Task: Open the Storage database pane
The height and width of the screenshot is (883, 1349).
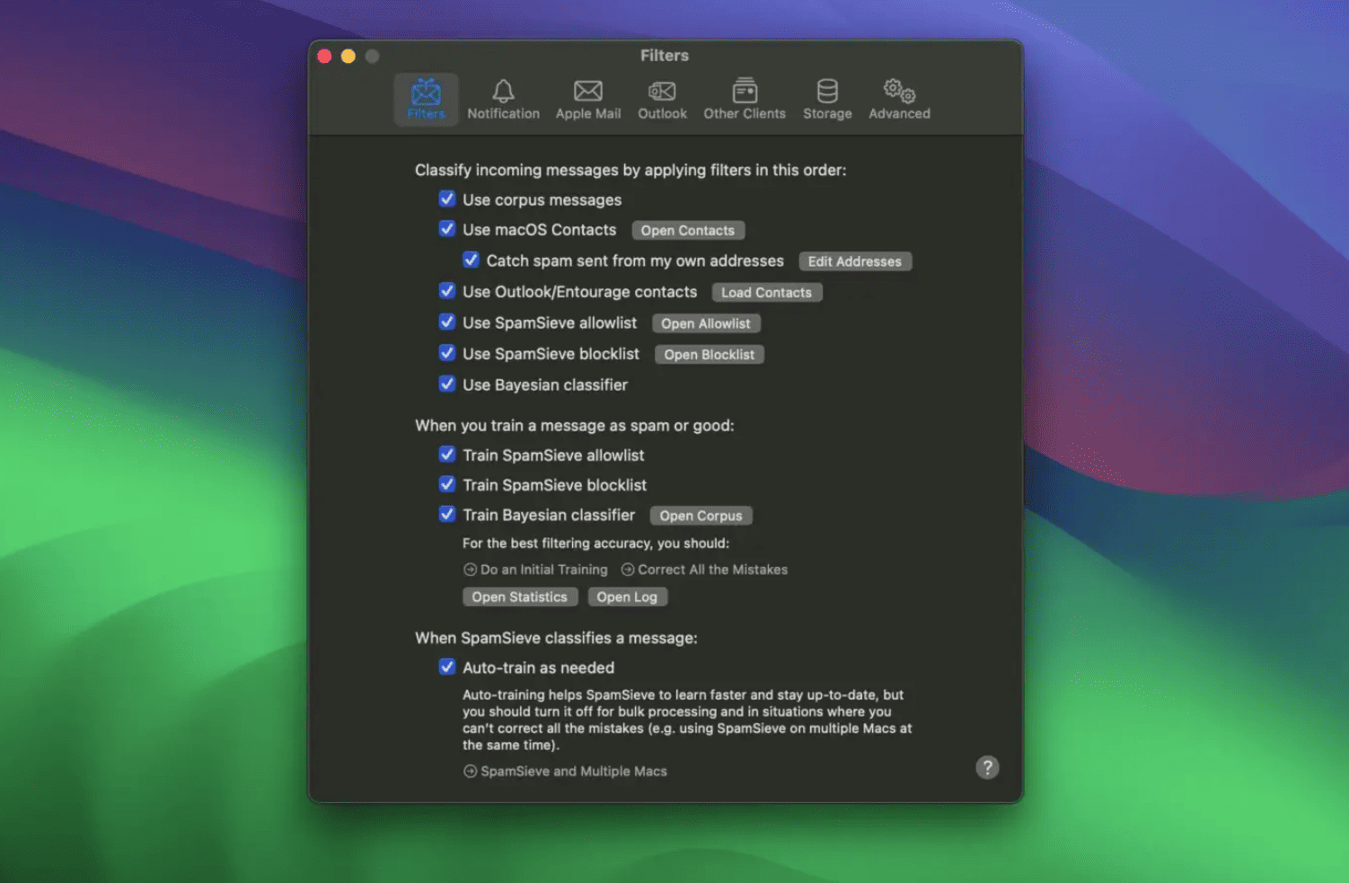Action: 827,99
